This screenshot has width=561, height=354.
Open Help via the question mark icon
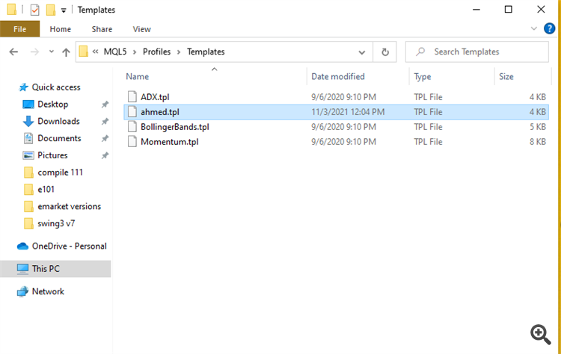tap(549, 28)
